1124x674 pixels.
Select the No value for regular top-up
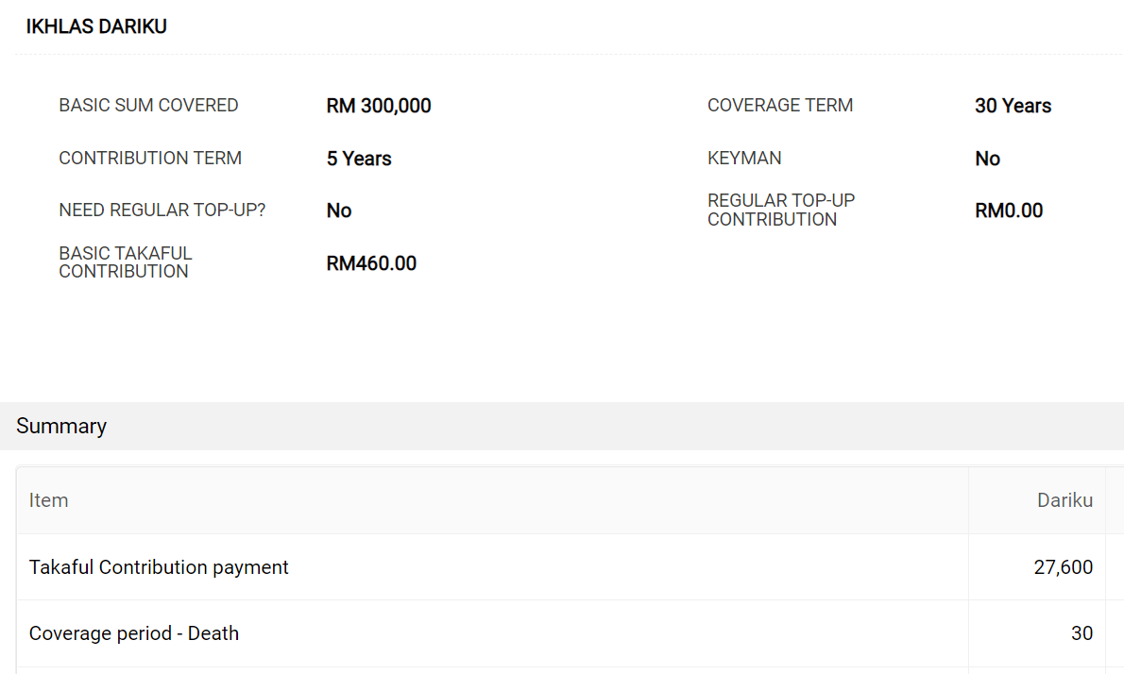tap(339, 211)
